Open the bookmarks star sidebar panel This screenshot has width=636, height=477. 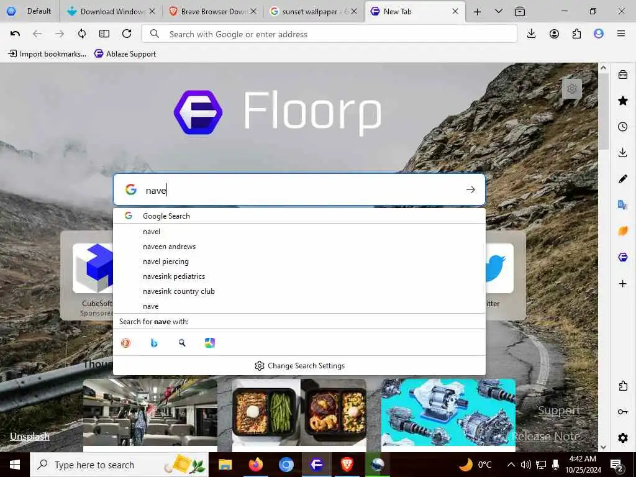(x=623, y=101)
